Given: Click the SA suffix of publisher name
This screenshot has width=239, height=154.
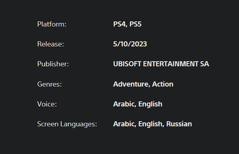Looking at the screenshot, I should [x=205, y=64].
